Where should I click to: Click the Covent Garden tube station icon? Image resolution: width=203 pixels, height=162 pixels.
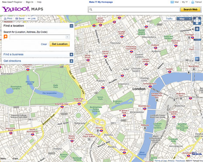146,64
